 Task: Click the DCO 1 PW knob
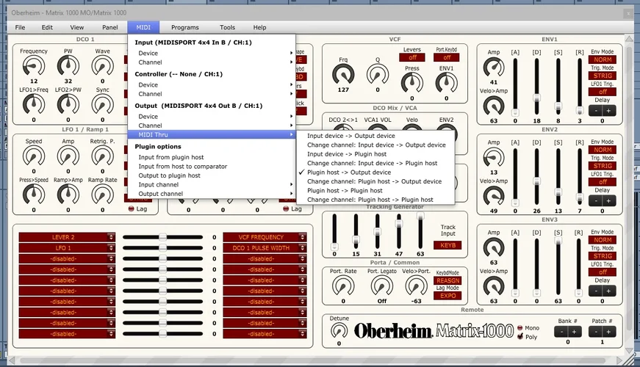[68, 67]
